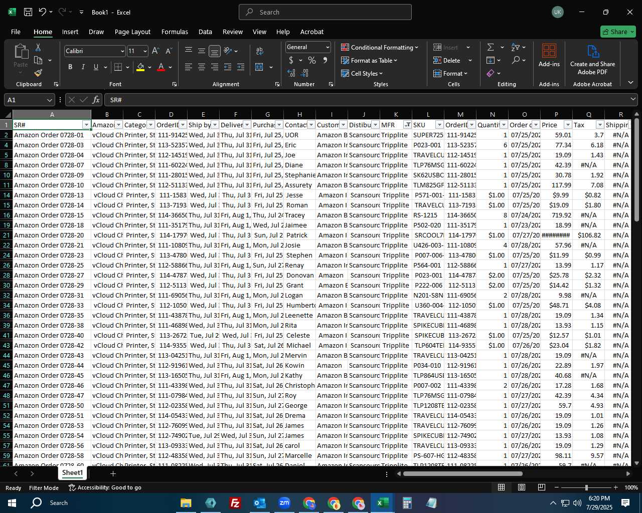Select Normal view in status bar
Viewport: 642px width, 513px height.
tap(501, 487)
